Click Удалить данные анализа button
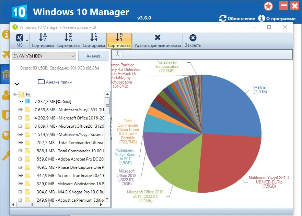The width and height of the screenshot is (302, 216). point(158,40)
